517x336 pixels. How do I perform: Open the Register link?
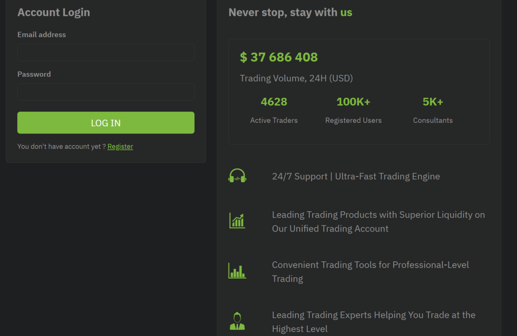(120, 146)
